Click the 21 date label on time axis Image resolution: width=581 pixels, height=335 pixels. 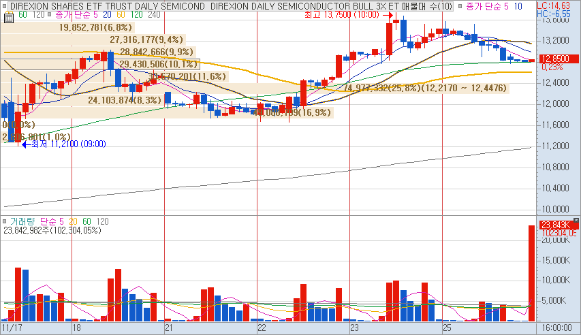click(169, 328)
